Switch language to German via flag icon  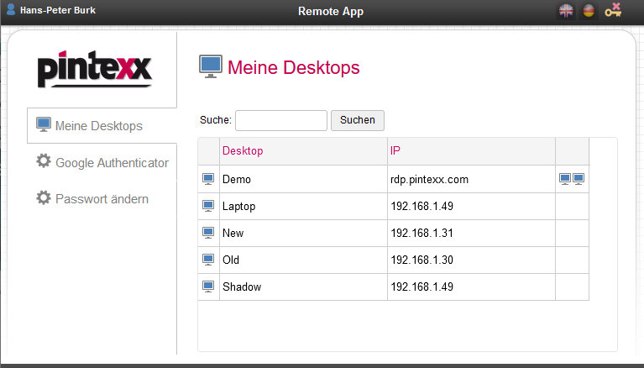click(x=589, y=11)
